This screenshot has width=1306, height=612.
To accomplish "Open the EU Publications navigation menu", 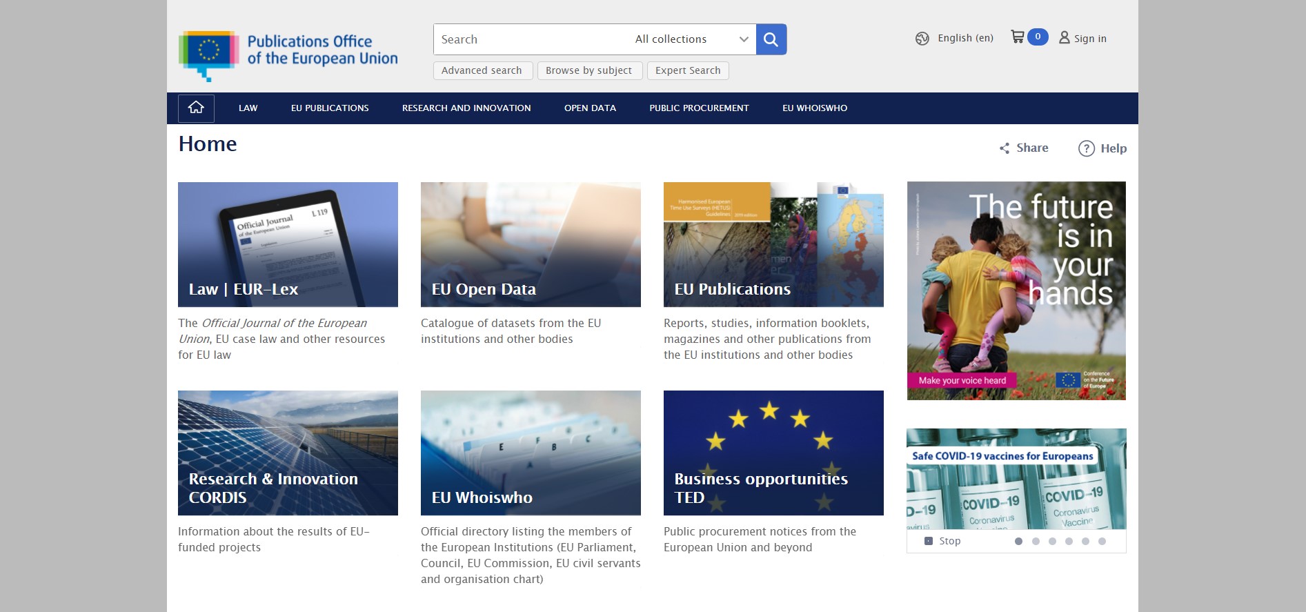I will click(330, 108).
